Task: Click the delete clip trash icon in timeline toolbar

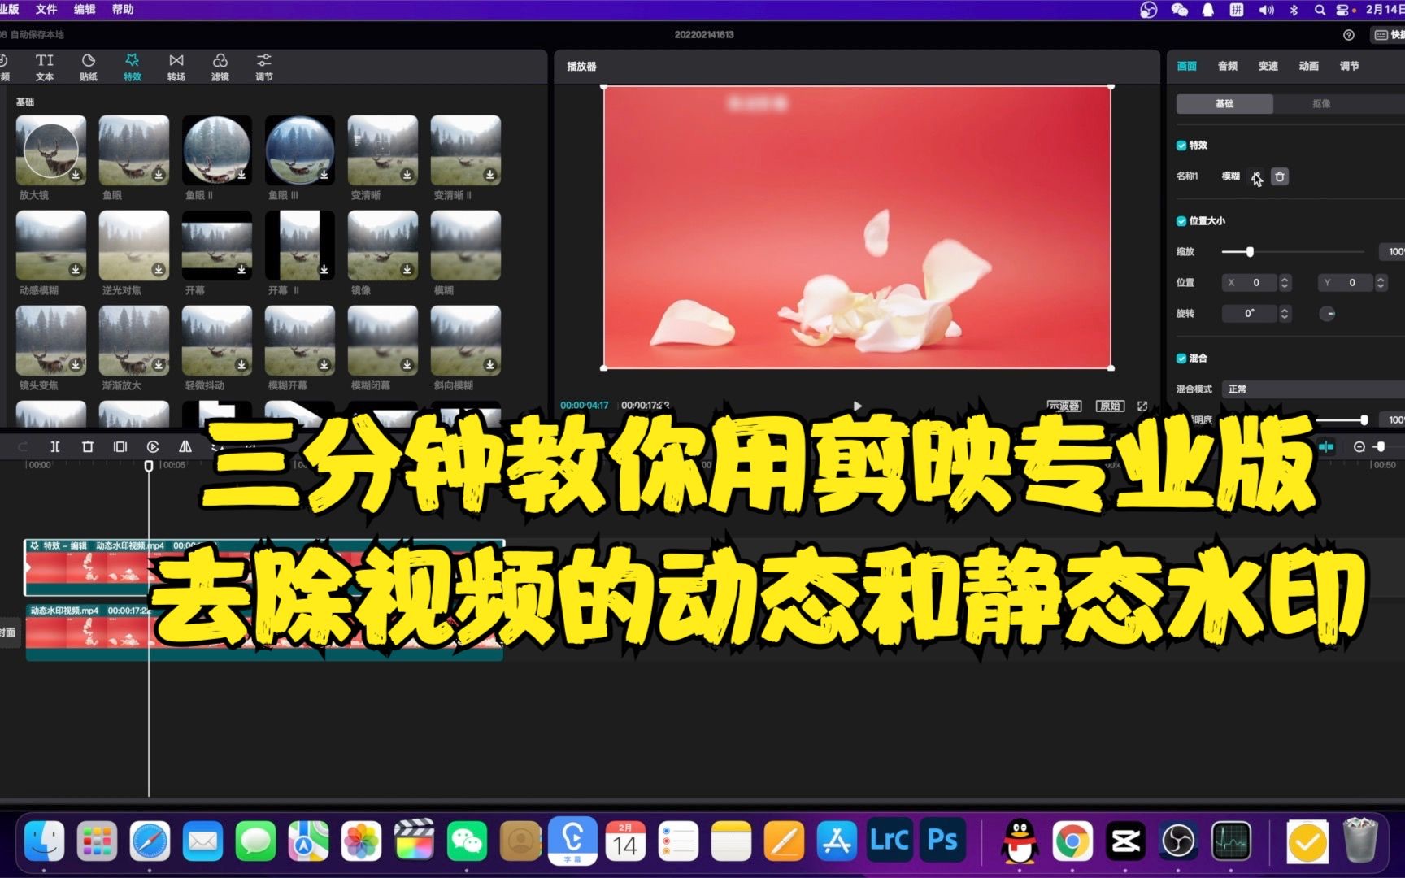Action: (87, 446)
